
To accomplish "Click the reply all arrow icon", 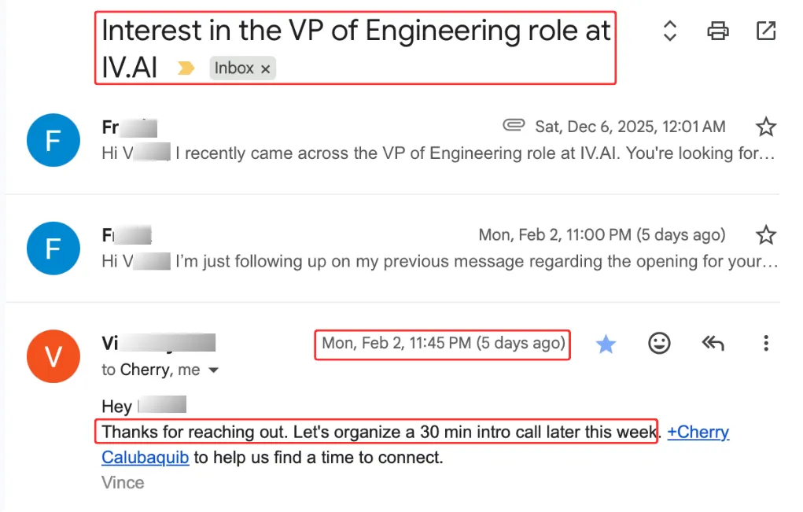I will [x=713, y=343].
